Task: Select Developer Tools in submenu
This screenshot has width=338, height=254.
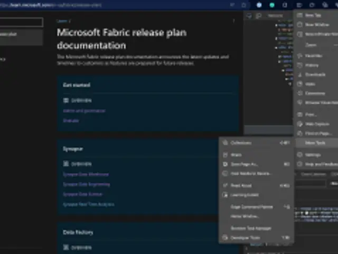Action: click(x=256, y=238)
